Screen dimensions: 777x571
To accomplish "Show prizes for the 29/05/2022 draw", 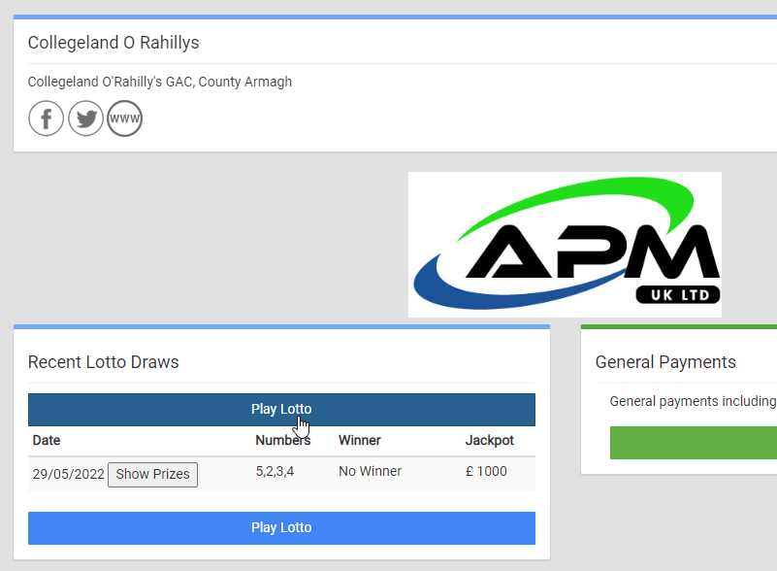I will click(152, 475).
